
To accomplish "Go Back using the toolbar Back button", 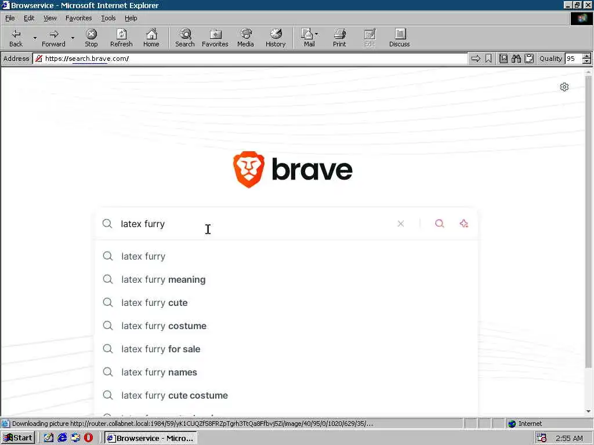I will click(x=16, y=38).
